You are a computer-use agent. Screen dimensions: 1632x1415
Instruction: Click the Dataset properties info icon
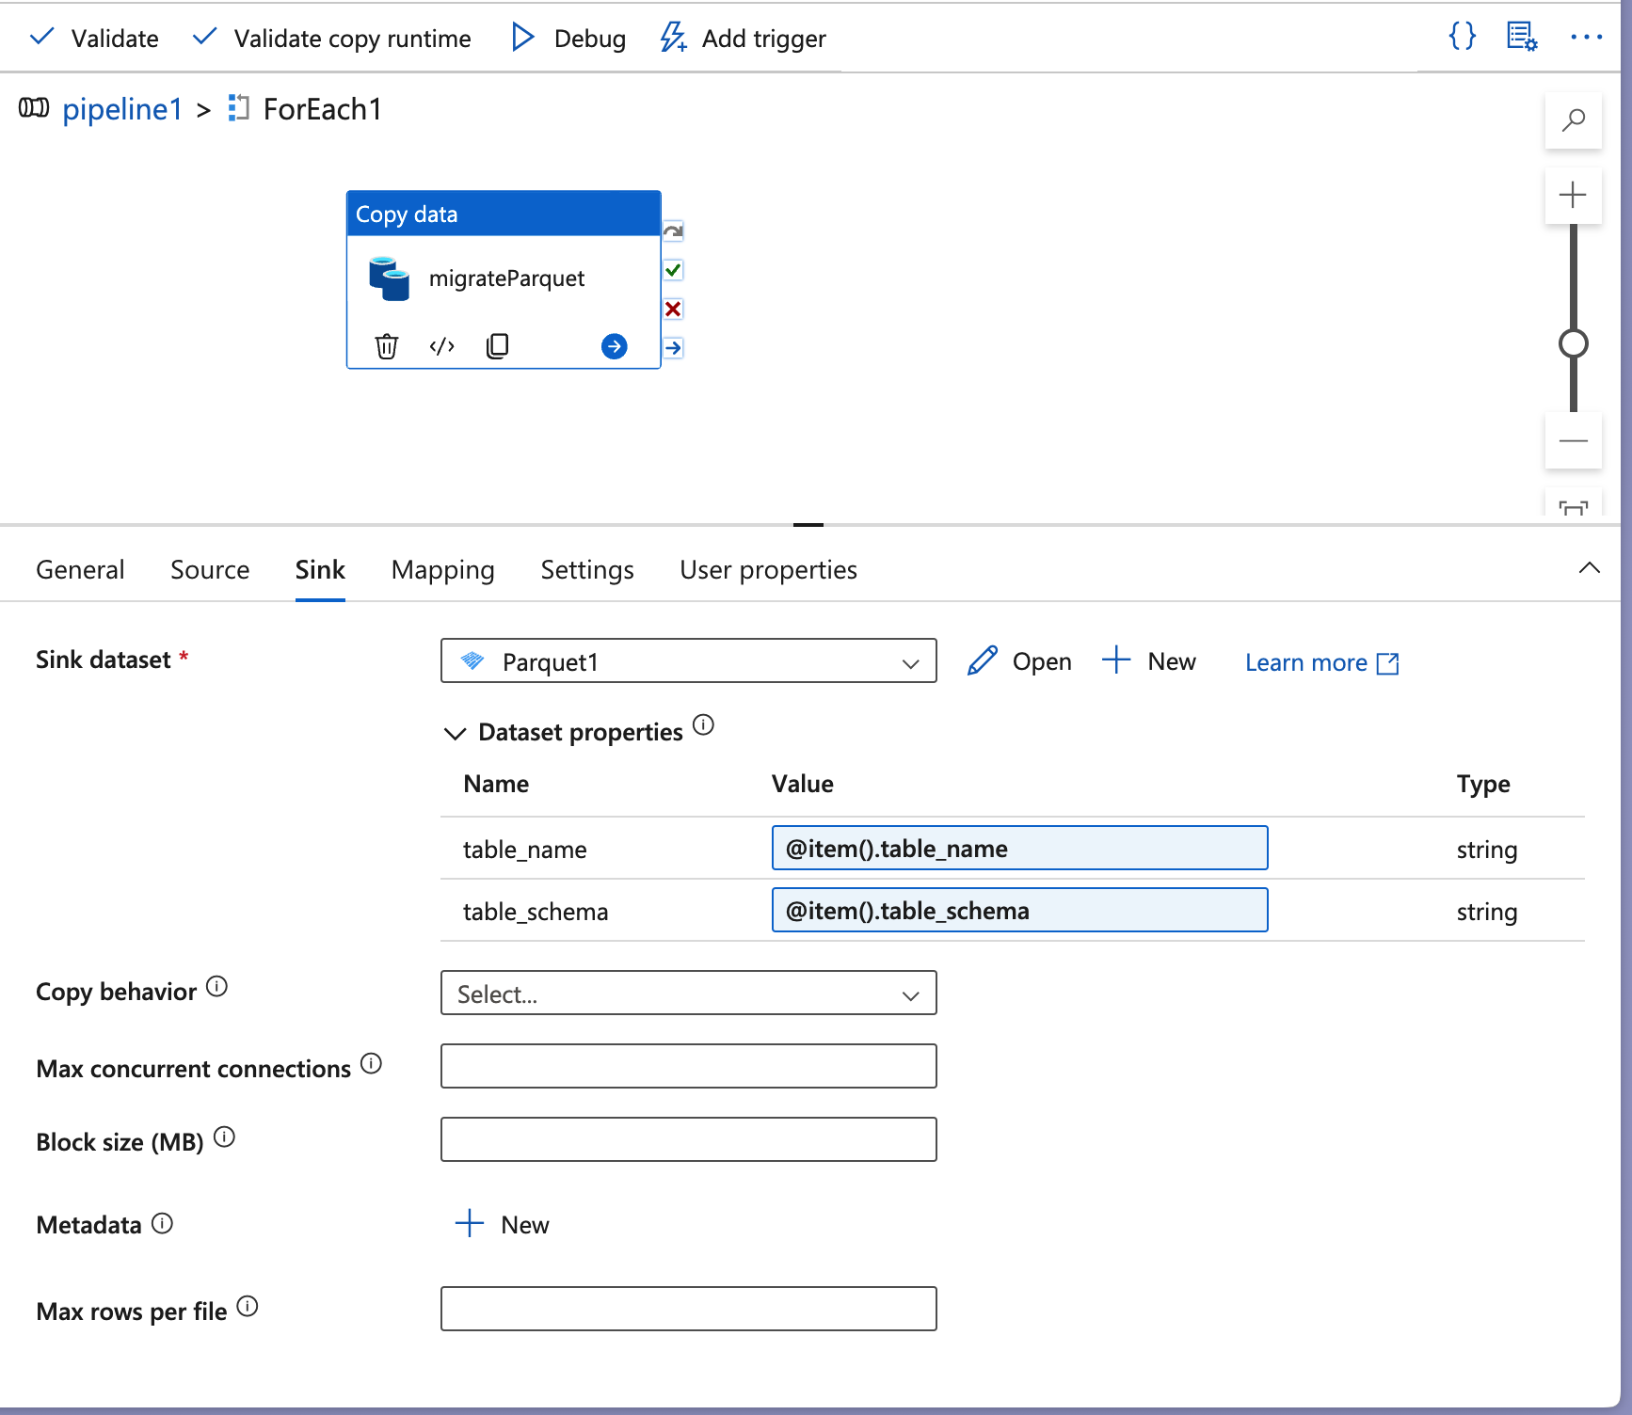tap(704, 725)
